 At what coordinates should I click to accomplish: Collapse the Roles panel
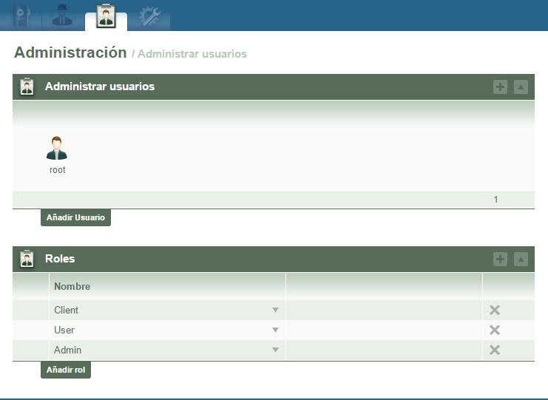coord(521,260)
